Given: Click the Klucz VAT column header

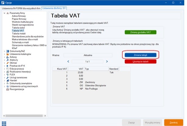Looking at the screenshot, I should (60, 69).
